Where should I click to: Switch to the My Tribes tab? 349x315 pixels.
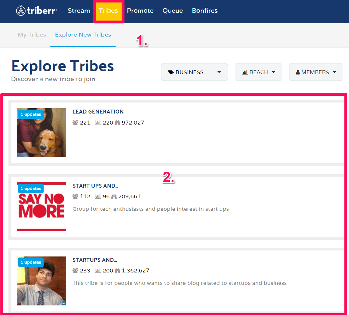[32, 35]
